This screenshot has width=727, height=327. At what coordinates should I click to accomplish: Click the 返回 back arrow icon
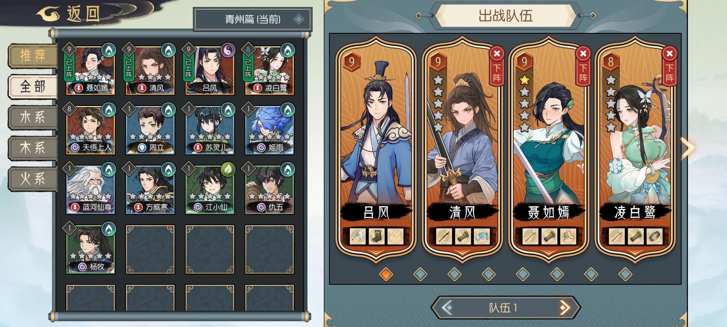tap(49, 14)
